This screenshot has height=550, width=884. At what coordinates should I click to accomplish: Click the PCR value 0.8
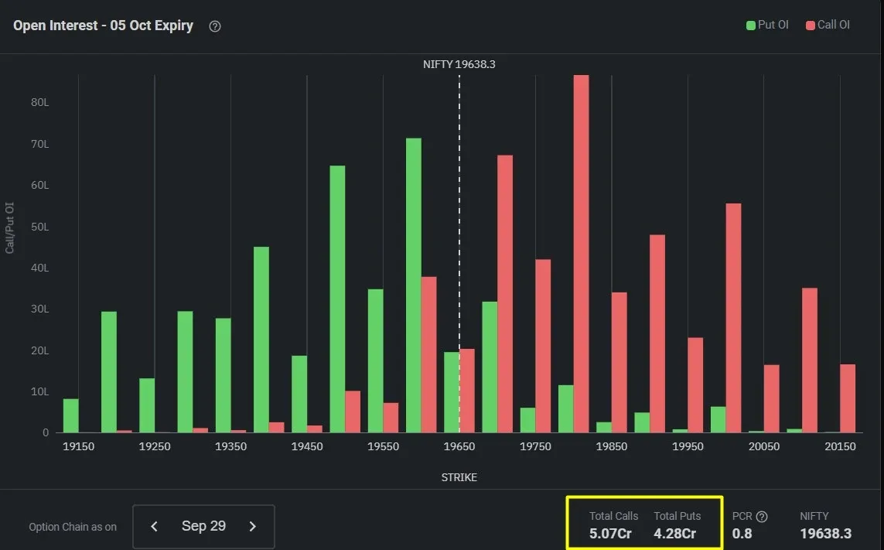point(742,534)
